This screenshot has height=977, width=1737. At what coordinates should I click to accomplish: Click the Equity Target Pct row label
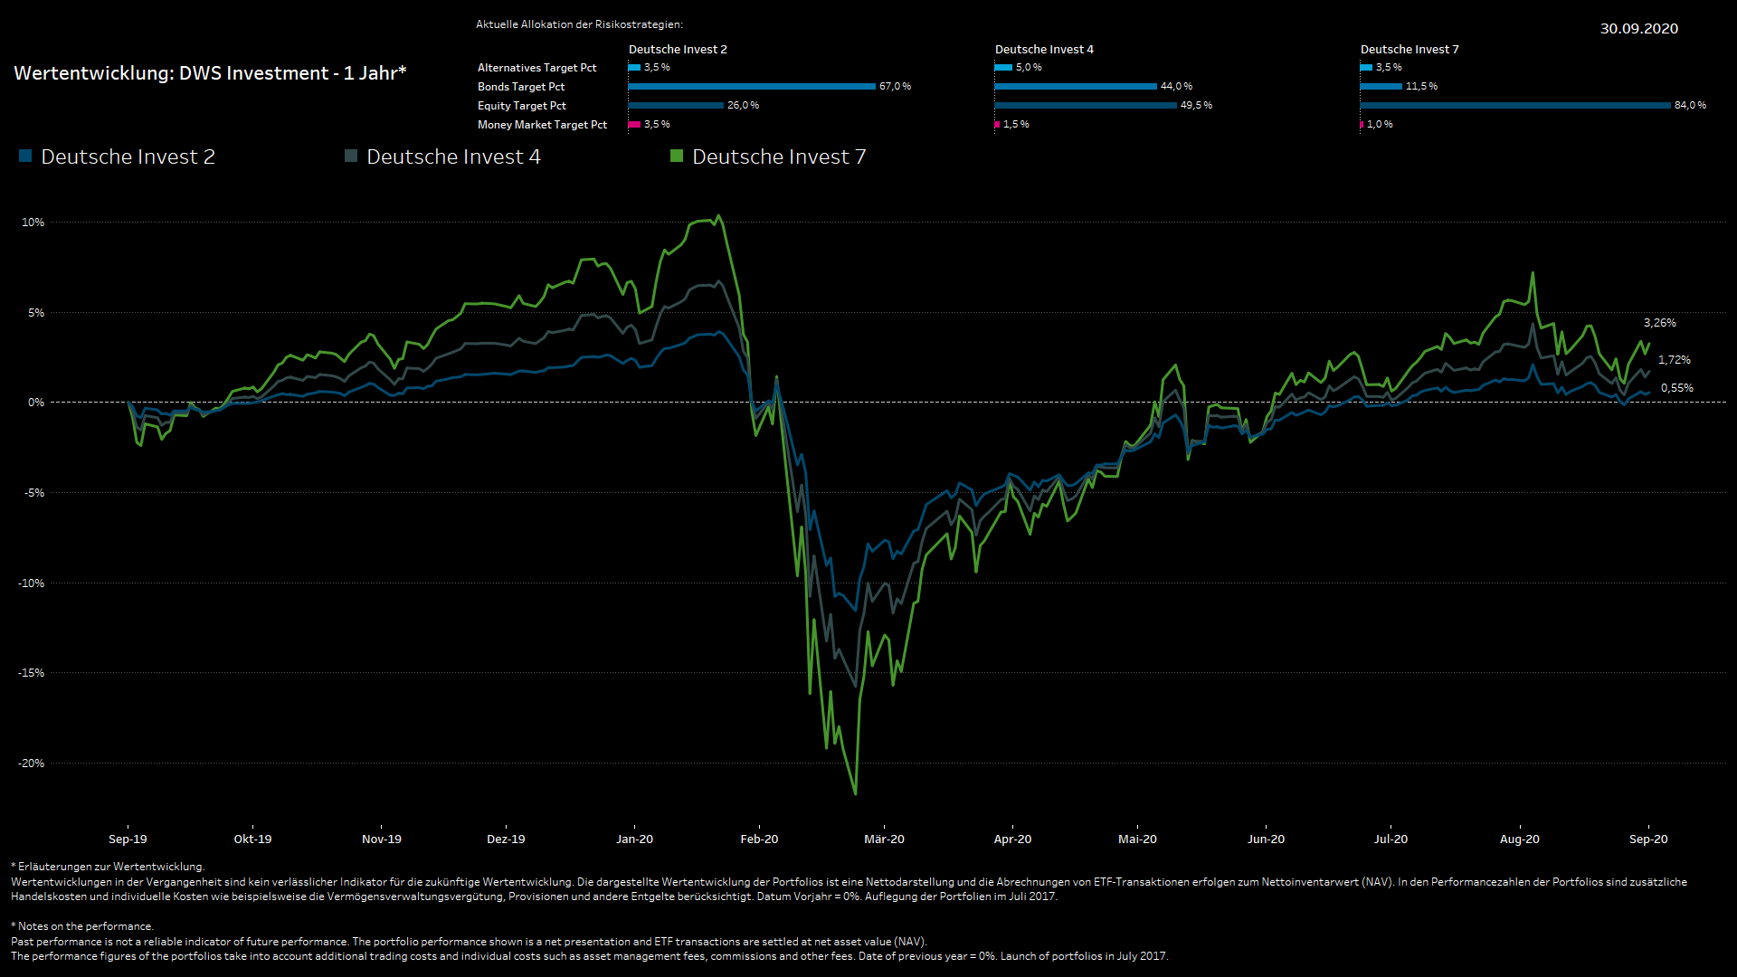(522, 106)
